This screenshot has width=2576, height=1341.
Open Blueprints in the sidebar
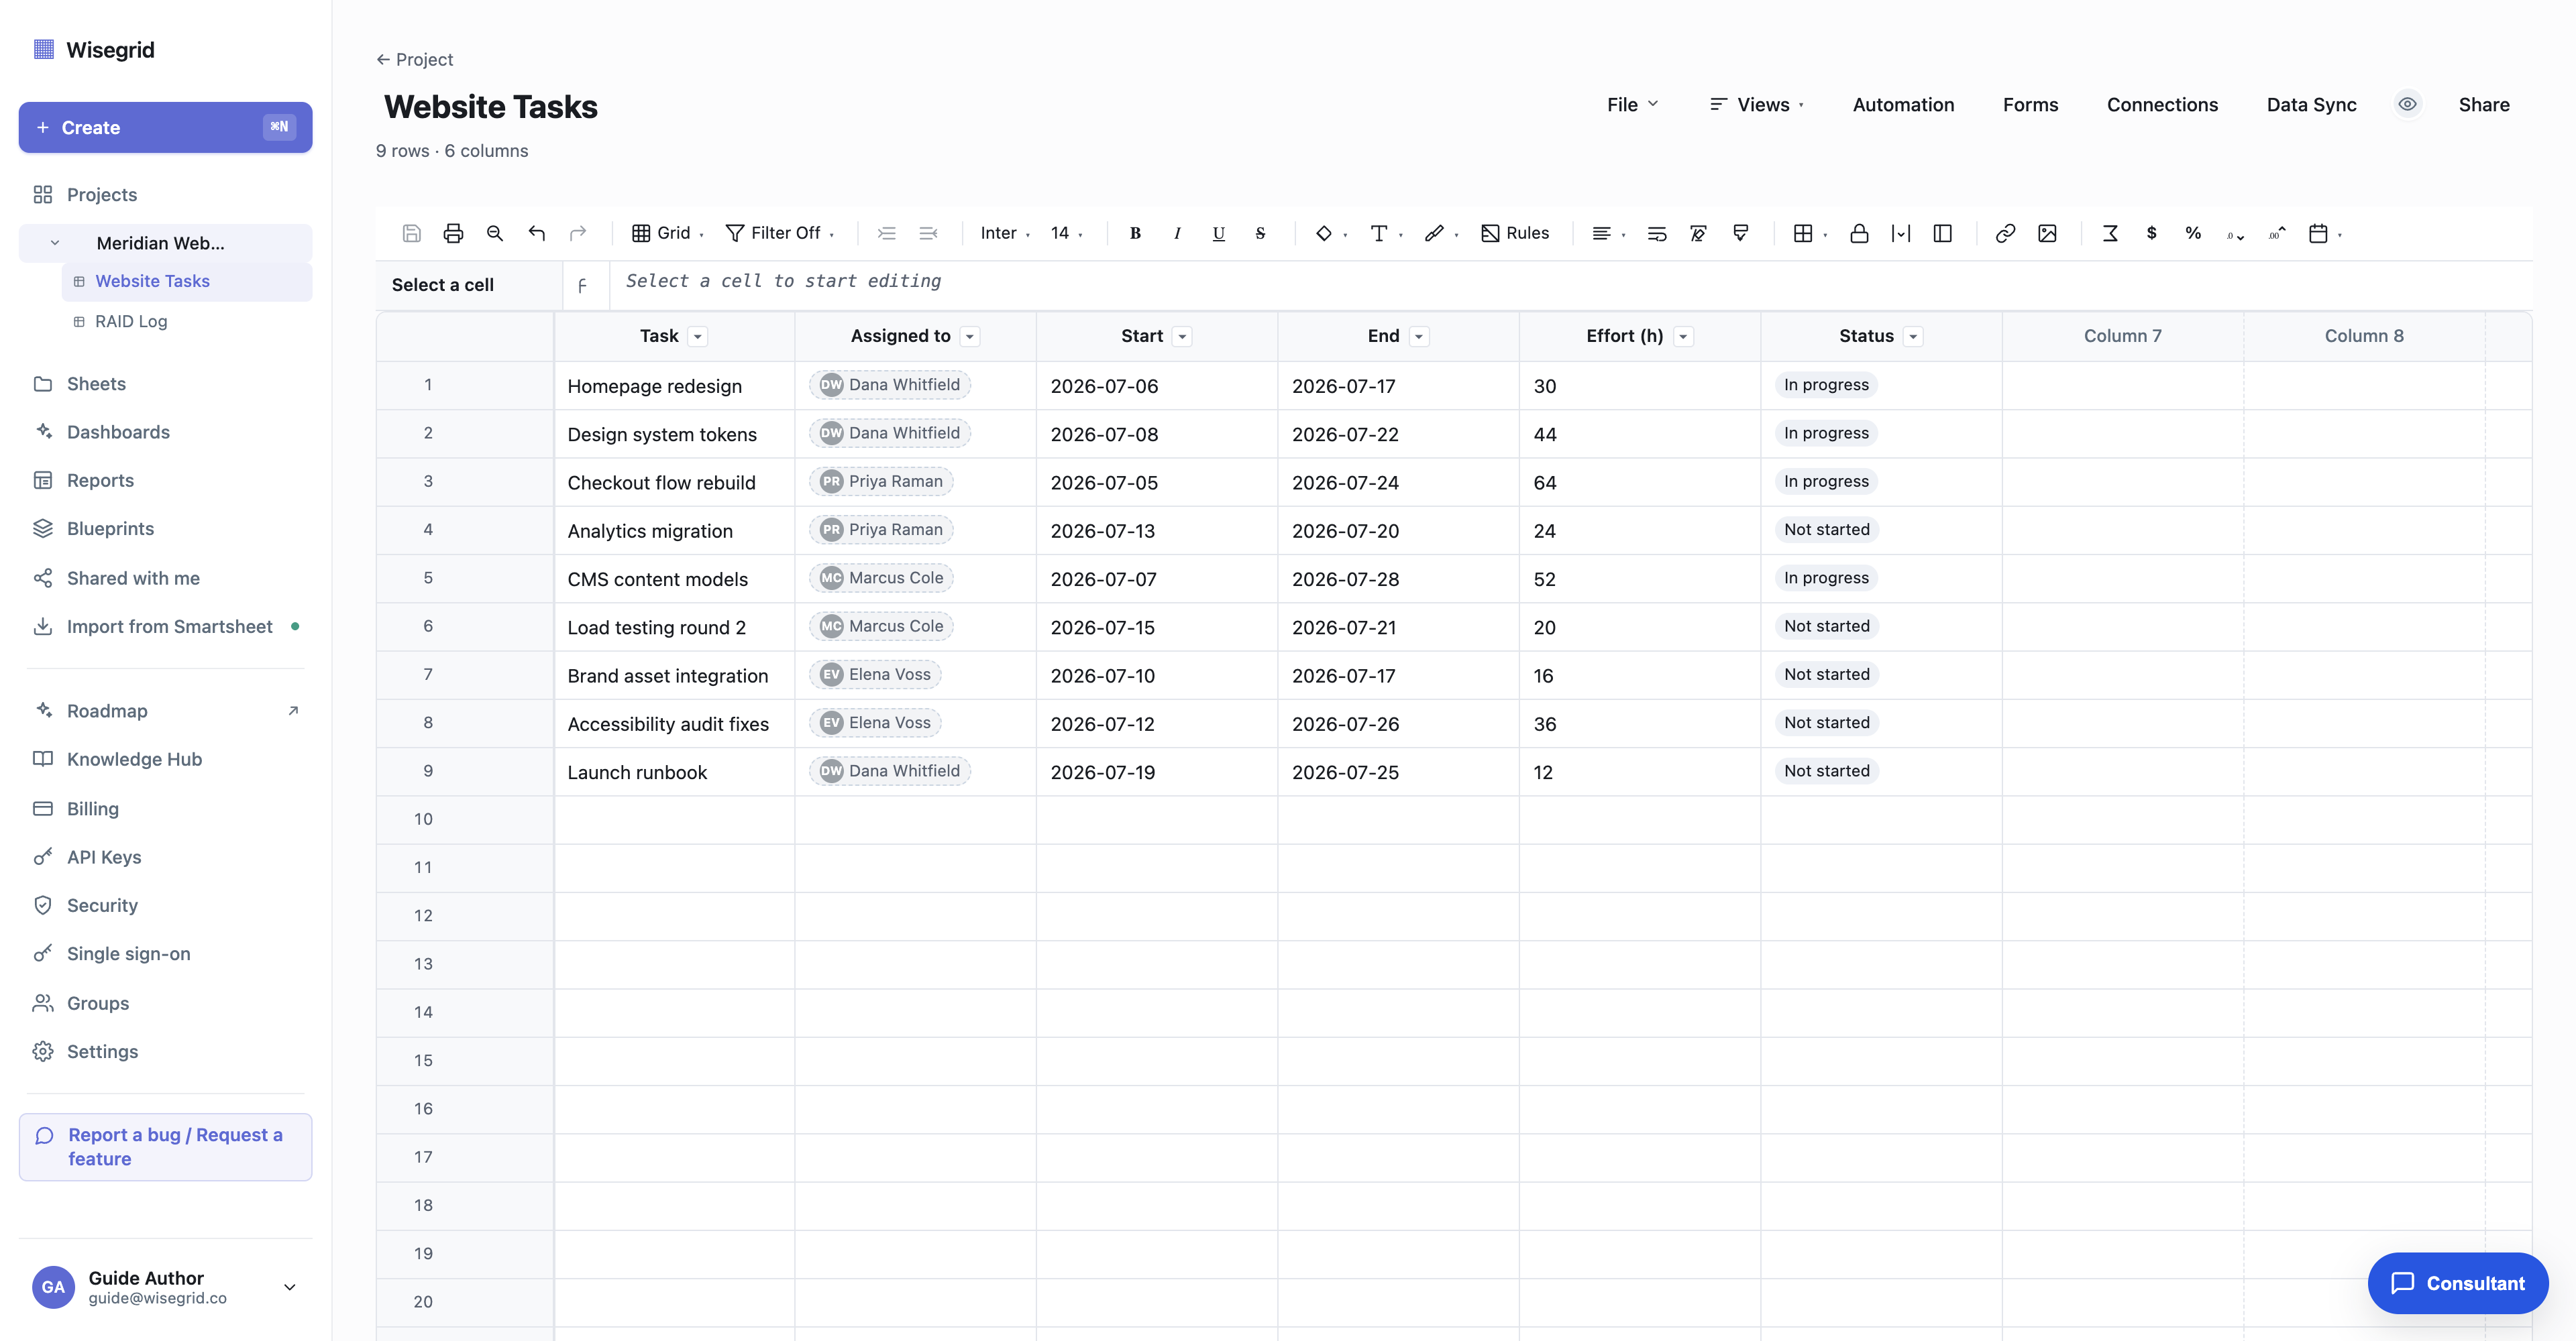[x=110, y=528]
